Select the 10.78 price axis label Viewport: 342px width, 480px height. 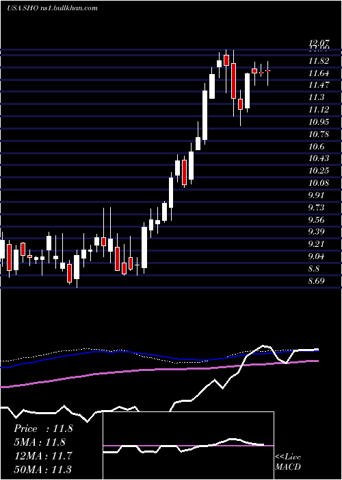tap(319, 134)
